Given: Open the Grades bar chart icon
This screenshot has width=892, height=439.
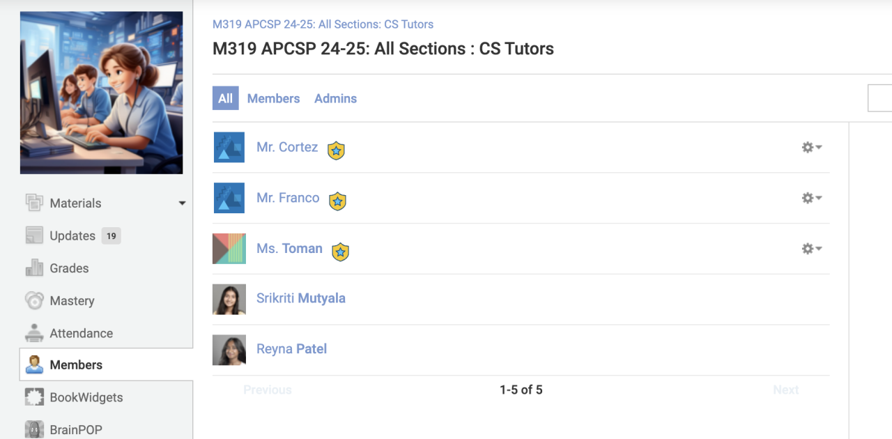Looking at the screenshot, I should coord(34,268).
